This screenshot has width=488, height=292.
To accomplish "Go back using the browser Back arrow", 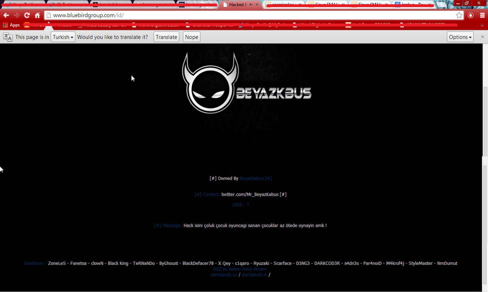I will click(x=6, y=15).
